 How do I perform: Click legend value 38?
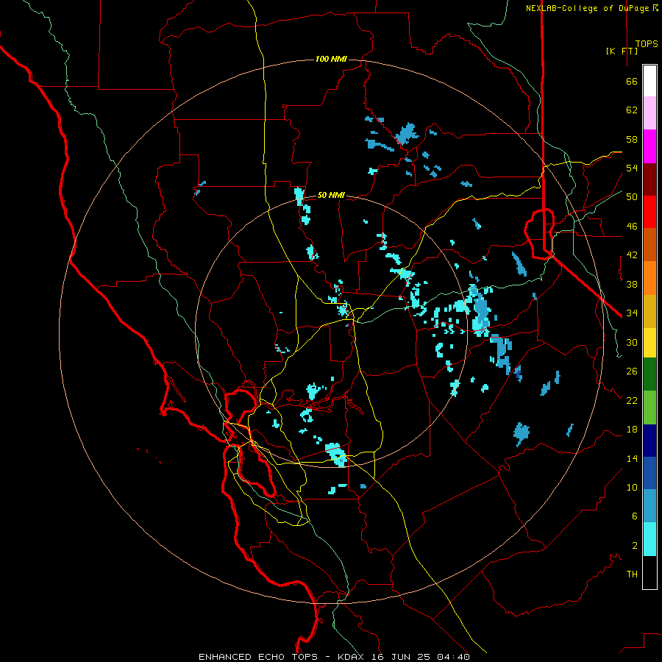[x=632, y=284]
